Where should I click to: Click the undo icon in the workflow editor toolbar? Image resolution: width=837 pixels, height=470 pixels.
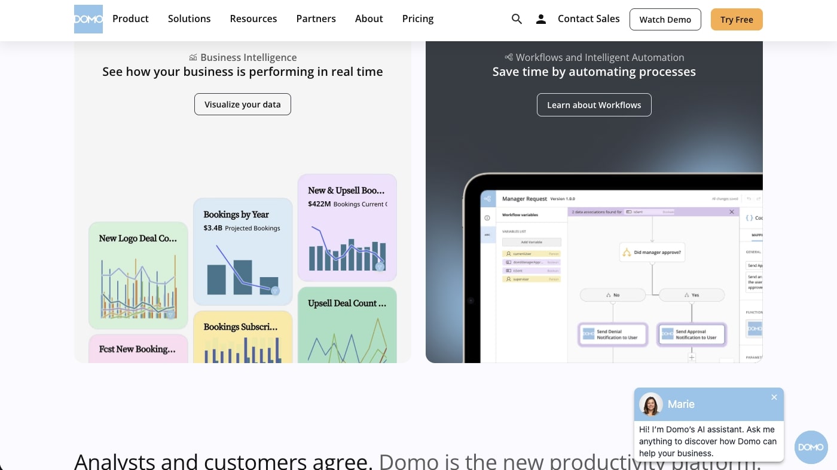749,199
